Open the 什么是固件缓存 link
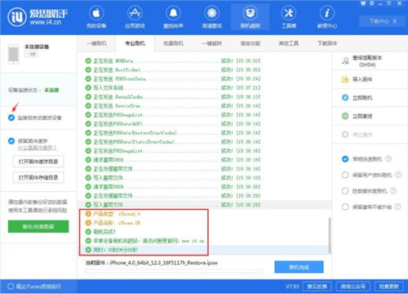This screenshot has width=408, height=294. pyautogui.click(x=38, y=148)
